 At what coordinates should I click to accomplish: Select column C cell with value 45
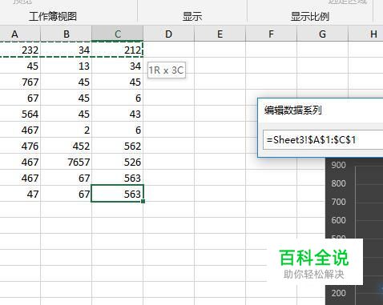[118, 82]
